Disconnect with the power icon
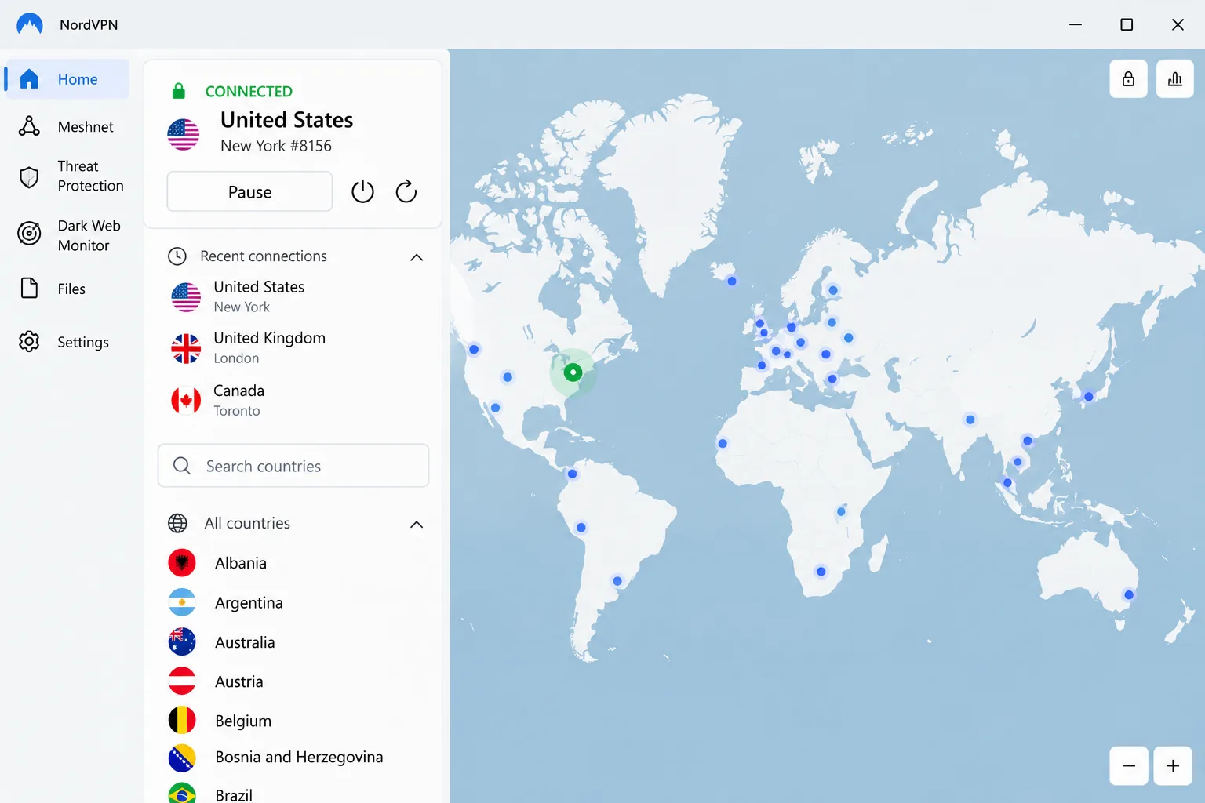Viewport: 1205px width, 803px height. click(362, 191)
